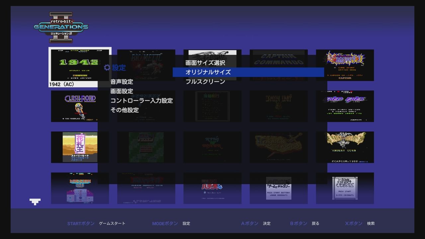This screenshot has width=425, height=239.
Task: Click the STARTボタン ゲームスタート hint
Action: click(96, 223)
